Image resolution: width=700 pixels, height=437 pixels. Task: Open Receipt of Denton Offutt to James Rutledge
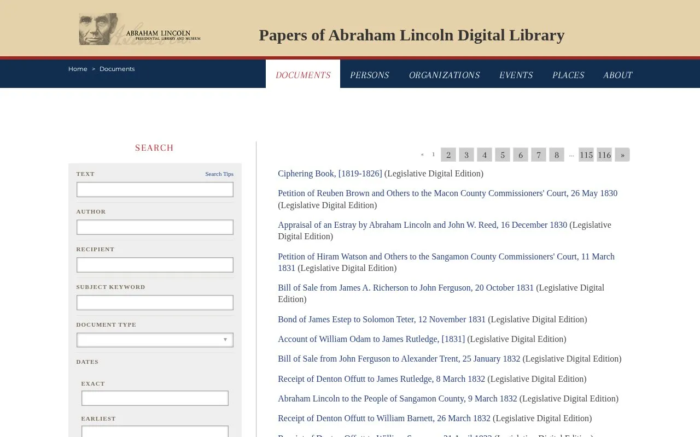point(381,379)
